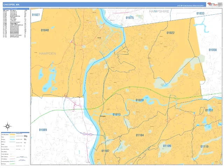The image size is (224, 168).
Task: Click the green rail roads legend line
Action: click(x=13, y=164)
